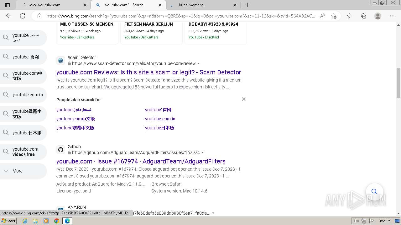This screenshot has width=401, height=225.
Task: Search for youtube com中文版 suggestion link
Action: 76,119
